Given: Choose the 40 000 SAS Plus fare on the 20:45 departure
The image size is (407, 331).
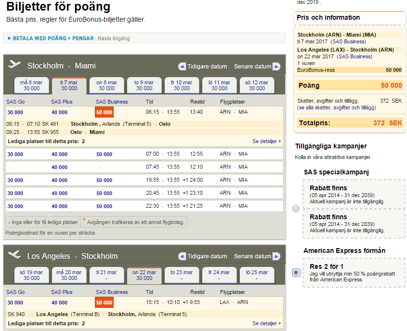Looking at the screenshot, I should tap(59, 193).
